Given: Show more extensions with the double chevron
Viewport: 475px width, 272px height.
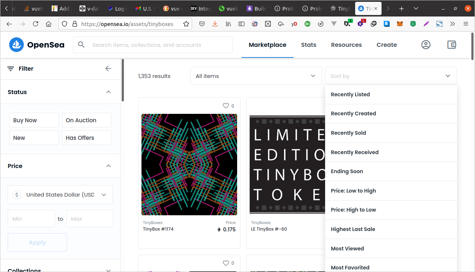Looking at the screenshot, I should [453, 24].
